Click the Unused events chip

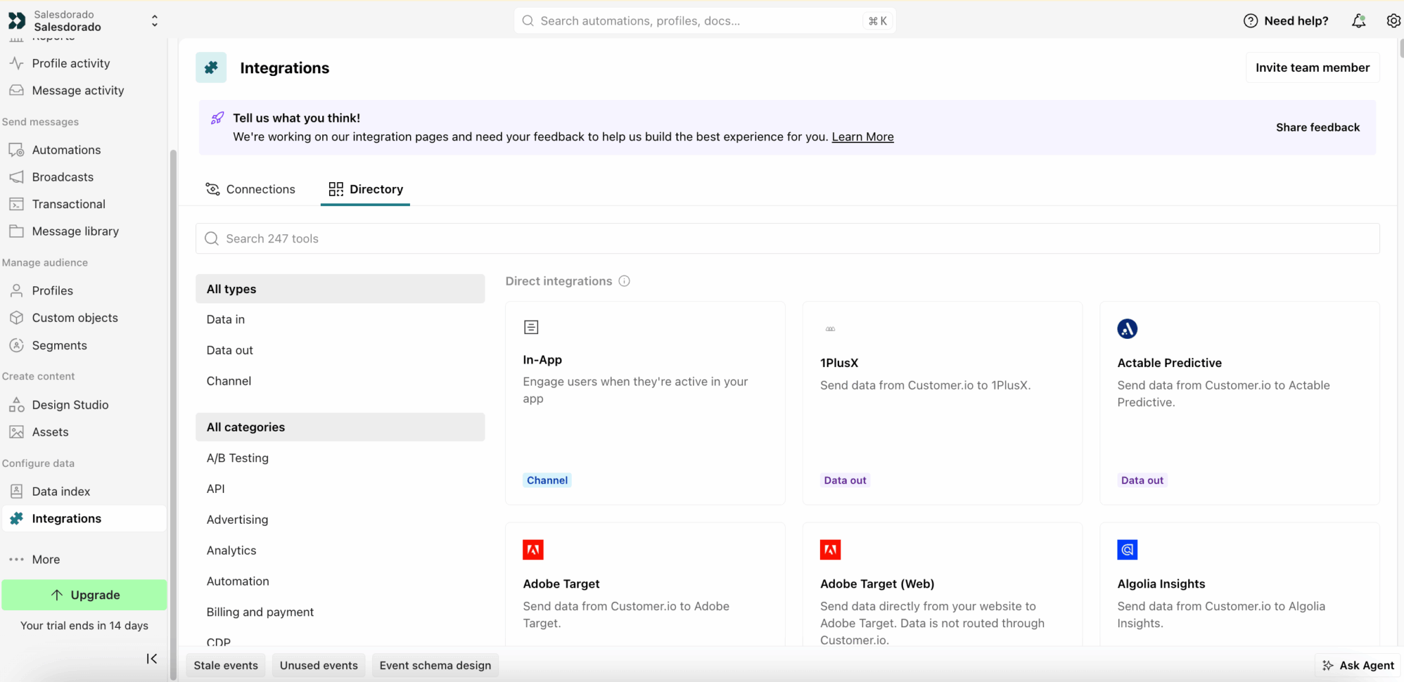319,666
